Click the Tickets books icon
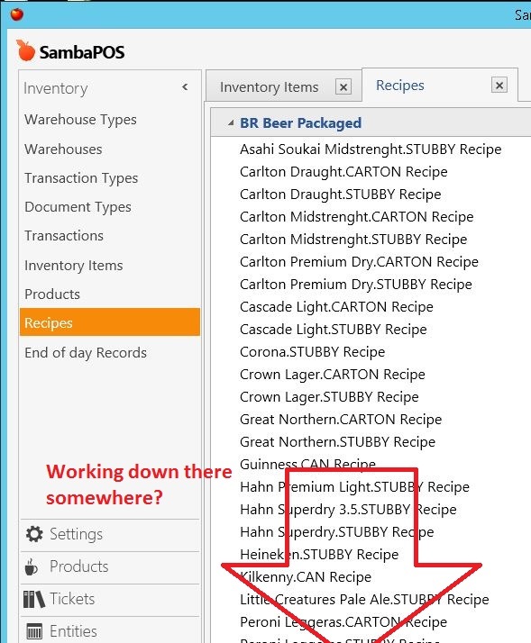531x643 pixels. click(33, 599)
